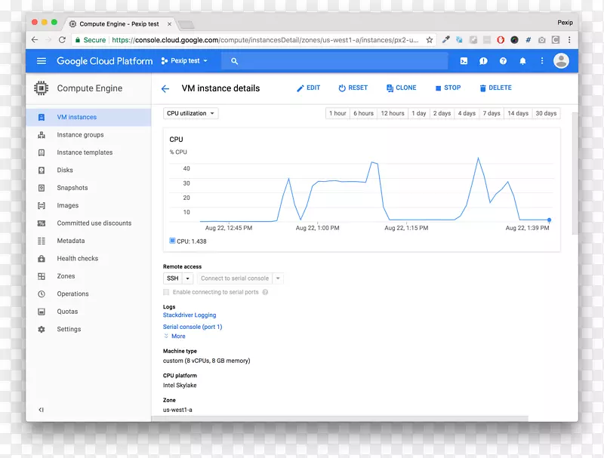
Task: Go back using the left arrow
Action: [165, 88]
